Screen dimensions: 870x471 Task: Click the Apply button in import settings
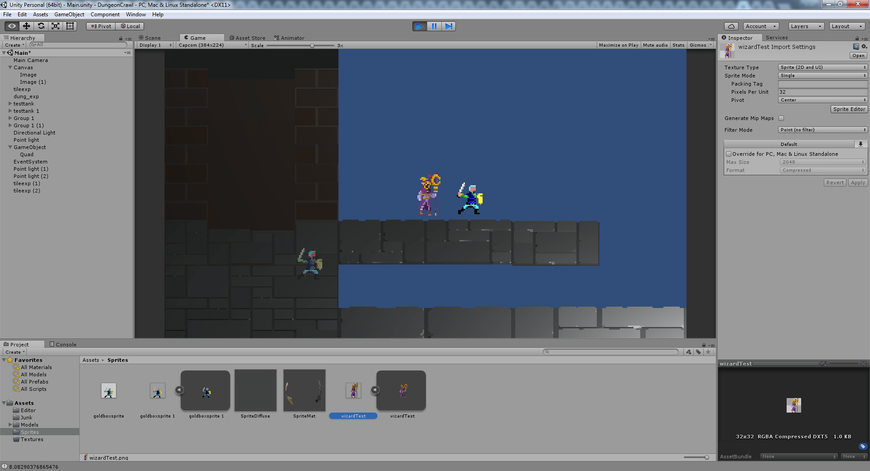coord(857,182)
